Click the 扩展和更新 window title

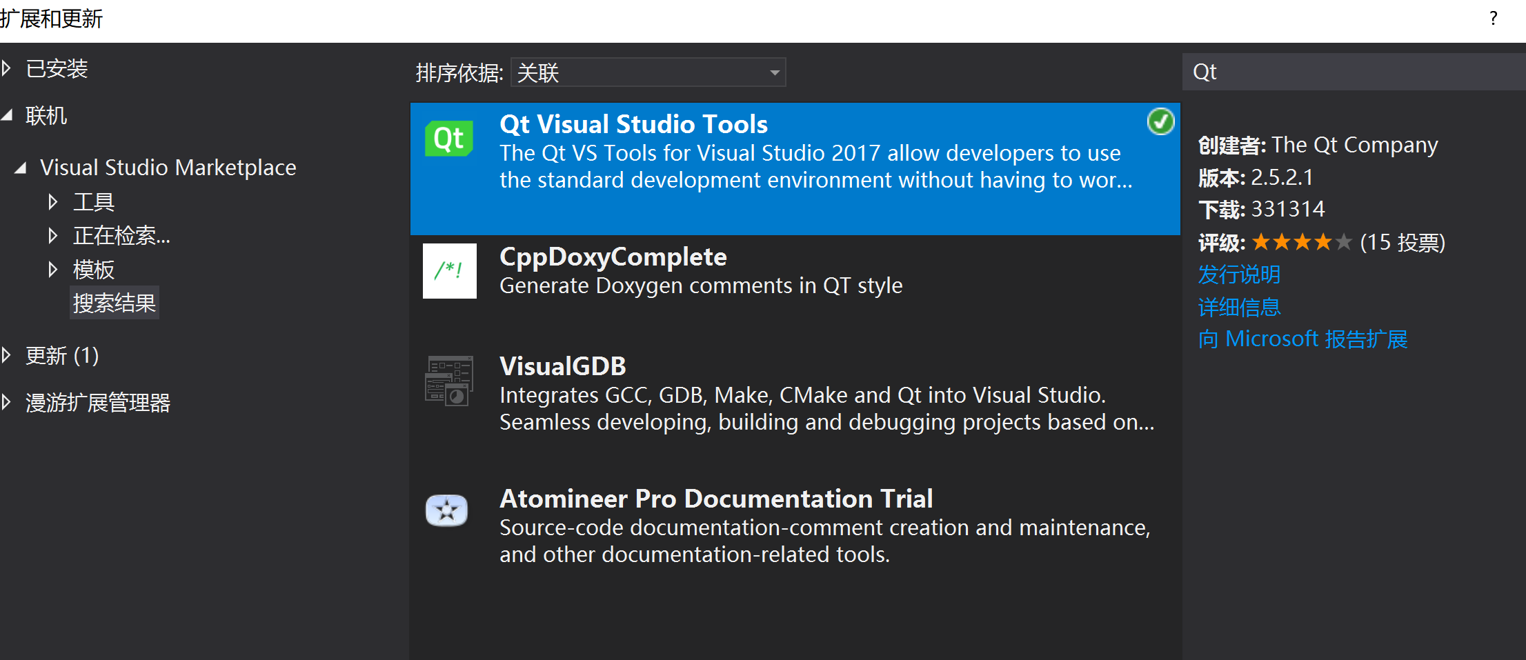click(x=51, y=19)
